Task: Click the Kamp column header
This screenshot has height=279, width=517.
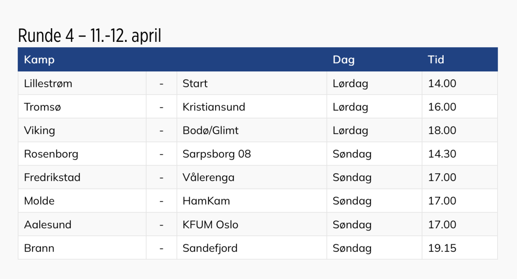Action: click(x=39, y=60)
